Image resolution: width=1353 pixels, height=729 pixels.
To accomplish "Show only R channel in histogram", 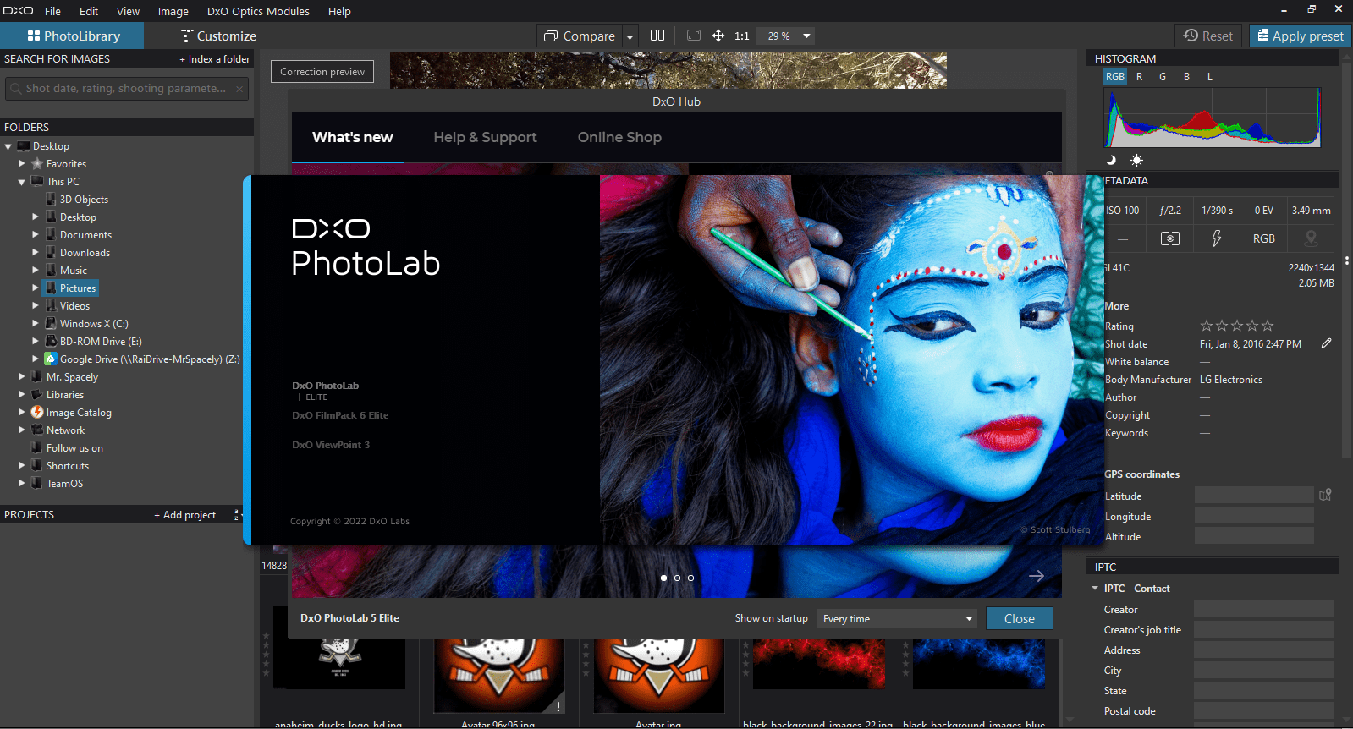I will (1139, 77).
